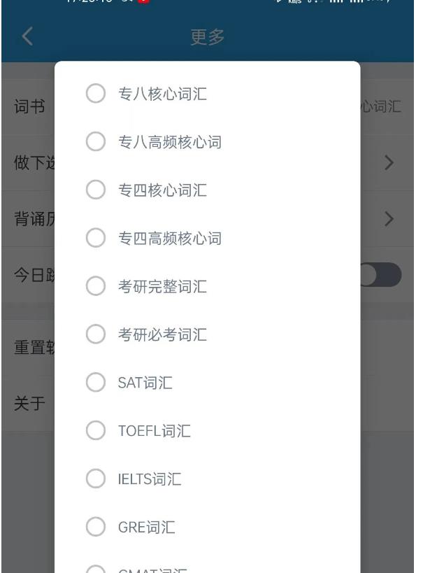The image size is (423, 573).
Task: Choose the GRE词汇 radio option
Action: (x=96, y=527)
